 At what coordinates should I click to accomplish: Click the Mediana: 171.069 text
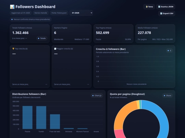[x=82, y=39]
